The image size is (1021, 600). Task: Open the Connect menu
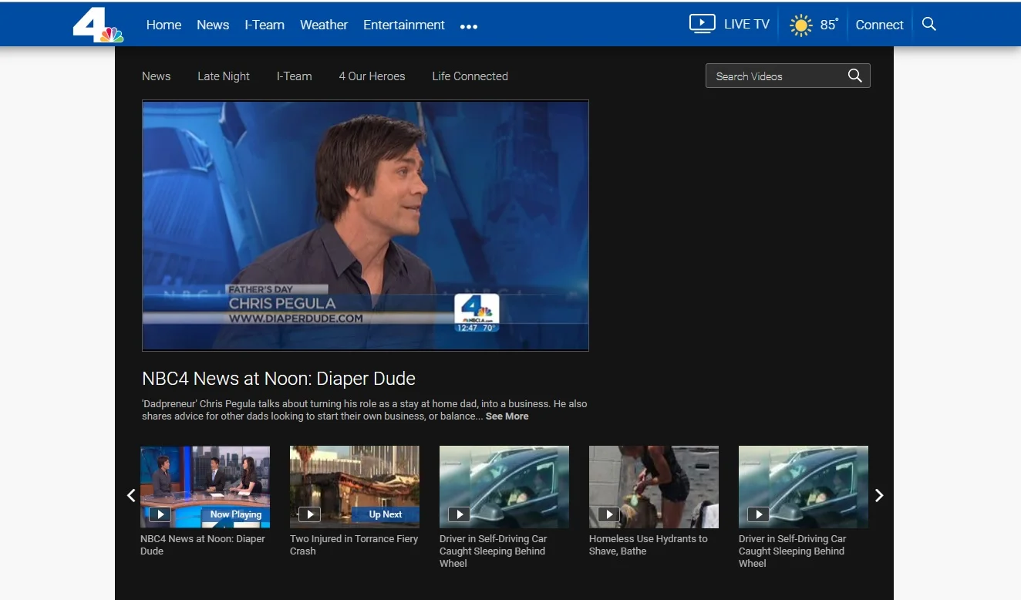pyautogui.click(x=879, y=25)
